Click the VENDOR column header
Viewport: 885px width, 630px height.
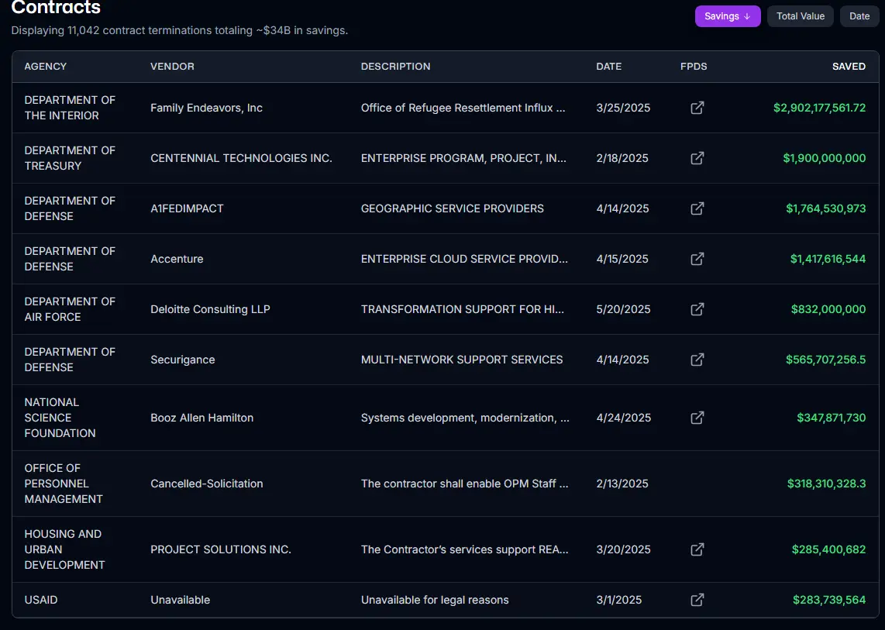[x=172, y=67]
